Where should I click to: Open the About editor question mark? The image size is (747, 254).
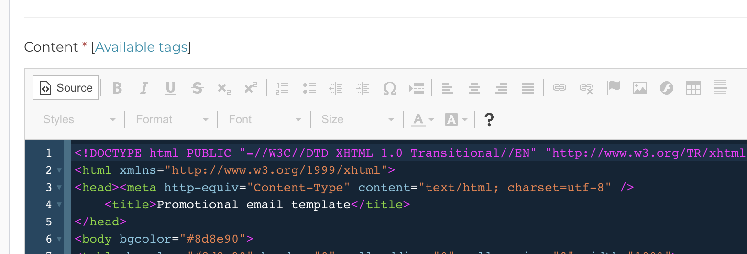click(x=489, y=119)
